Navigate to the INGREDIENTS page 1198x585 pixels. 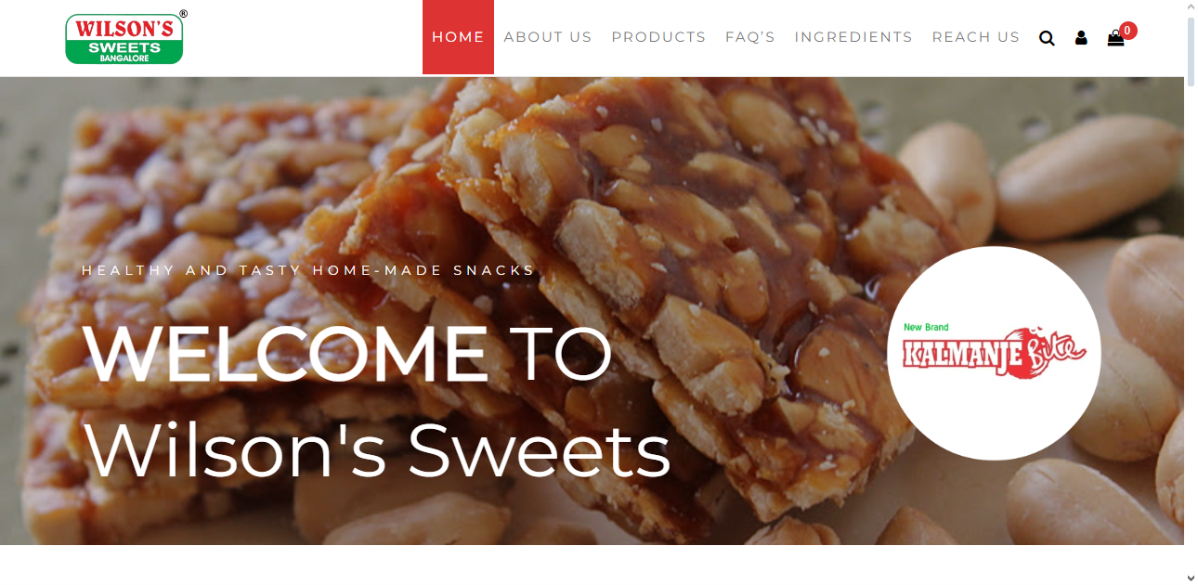[853, 37]
